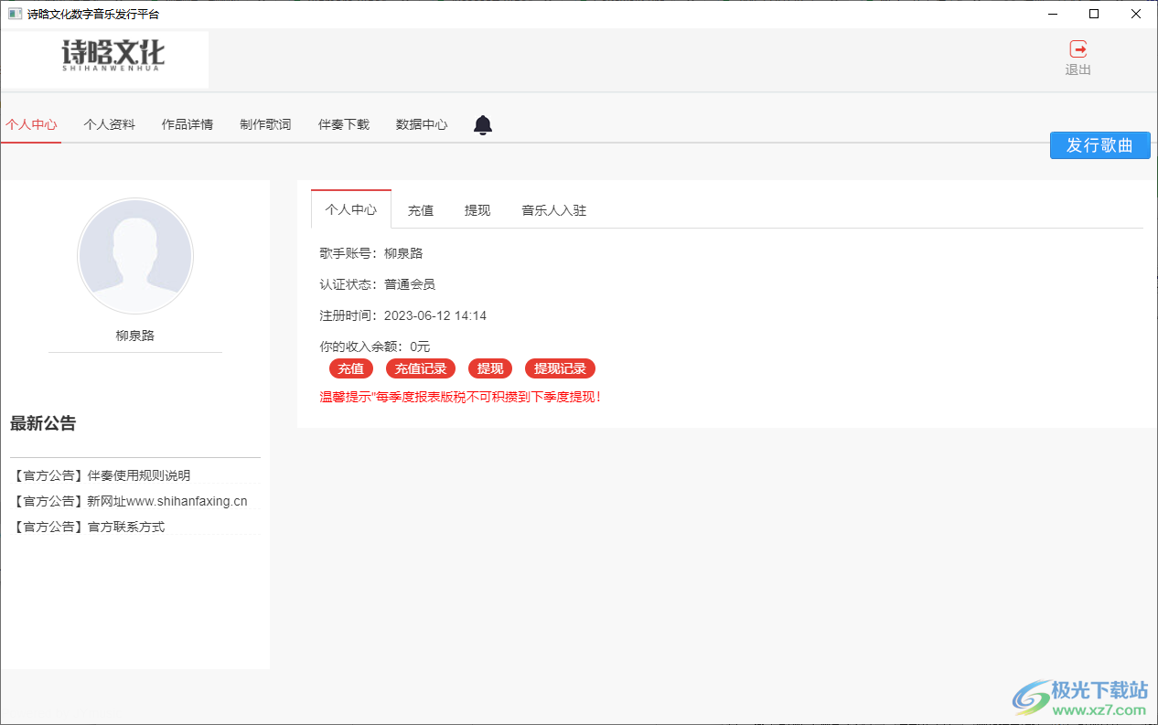Viewport: 1158px width, 725px height.
Task: Click the 发行歌曲 button
Action: [1099, 144]
